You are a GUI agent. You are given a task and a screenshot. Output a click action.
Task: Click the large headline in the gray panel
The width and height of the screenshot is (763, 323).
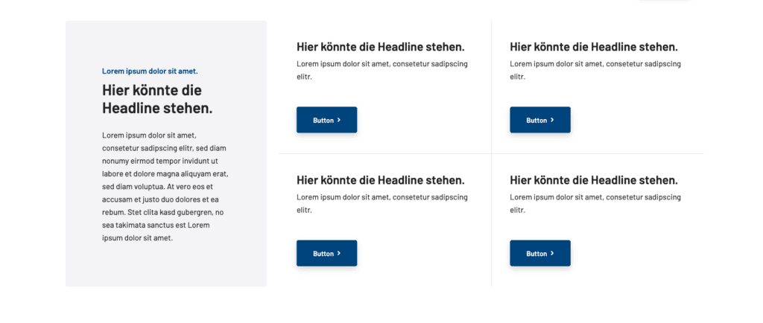tap(157, 99)
